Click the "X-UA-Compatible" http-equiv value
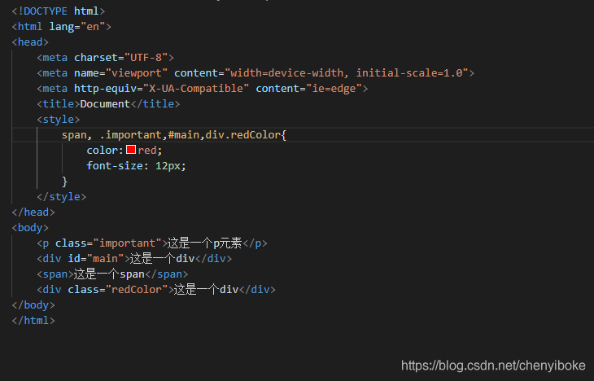 click(196, 89)
